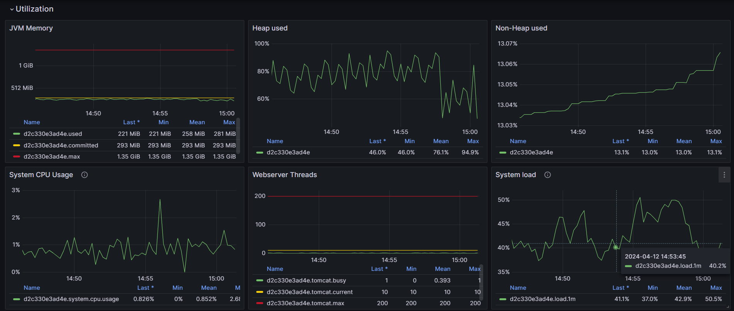
Task: Toggle the d2c330e3ad4e.used series in legend
Action: tap(52, 134)
